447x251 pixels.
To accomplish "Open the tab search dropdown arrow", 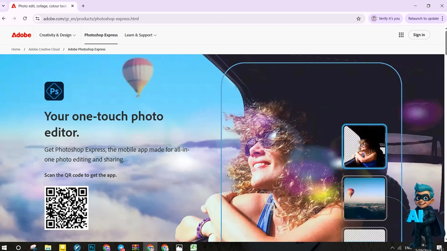I will (x=3, y=6).
